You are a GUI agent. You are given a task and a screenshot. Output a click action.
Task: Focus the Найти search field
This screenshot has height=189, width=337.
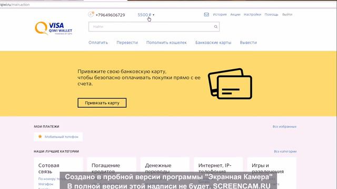tap(154, 27)
